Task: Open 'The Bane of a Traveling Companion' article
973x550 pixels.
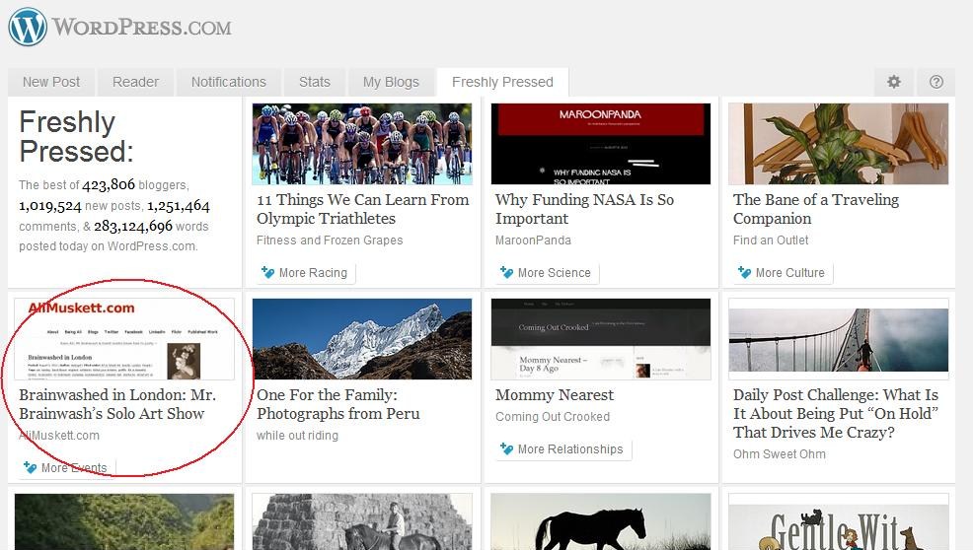Action: point(815,209)
